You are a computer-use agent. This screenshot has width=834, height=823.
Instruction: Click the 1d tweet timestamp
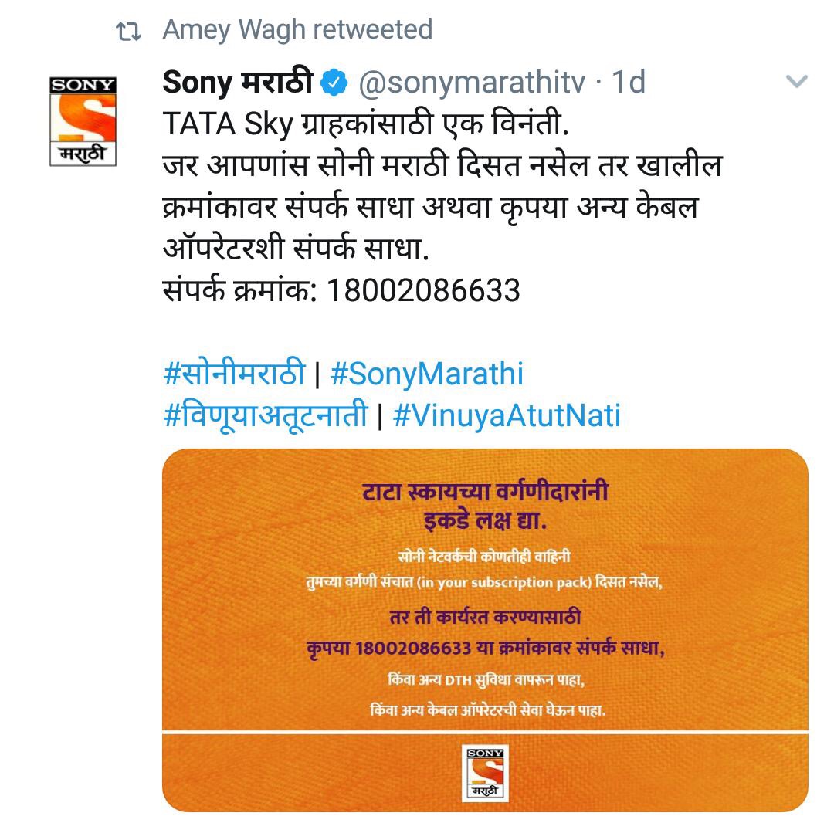629,82
